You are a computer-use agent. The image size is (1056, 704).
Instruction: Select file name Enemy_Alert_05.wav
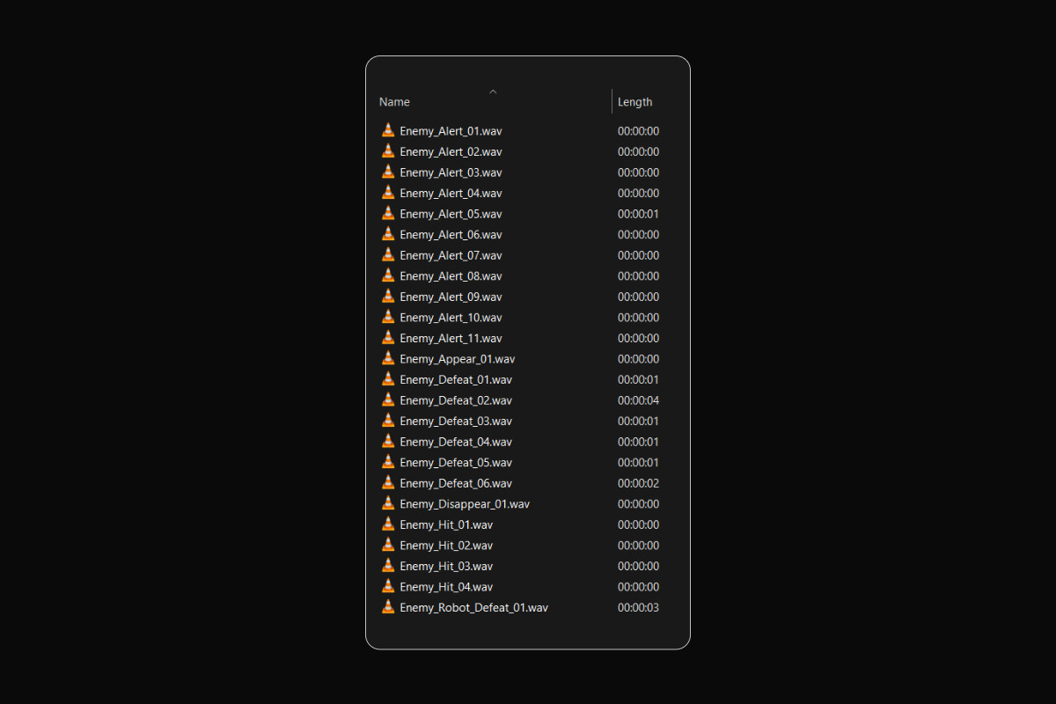click(451, 214)
